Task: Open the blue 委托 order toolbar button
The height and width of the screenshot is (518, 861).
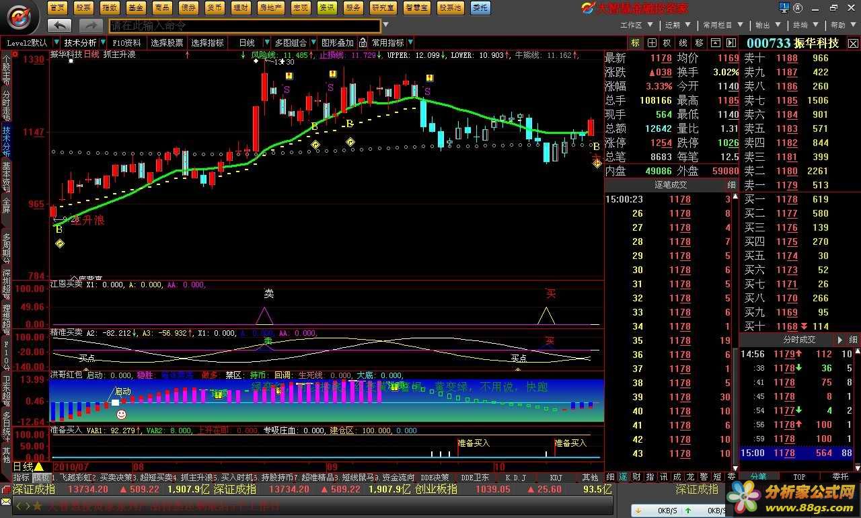Action: click(480, 7)
